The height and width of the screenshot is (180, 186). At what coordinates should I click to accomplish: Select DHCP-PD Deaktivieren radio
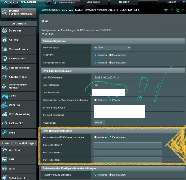(110, 55)
